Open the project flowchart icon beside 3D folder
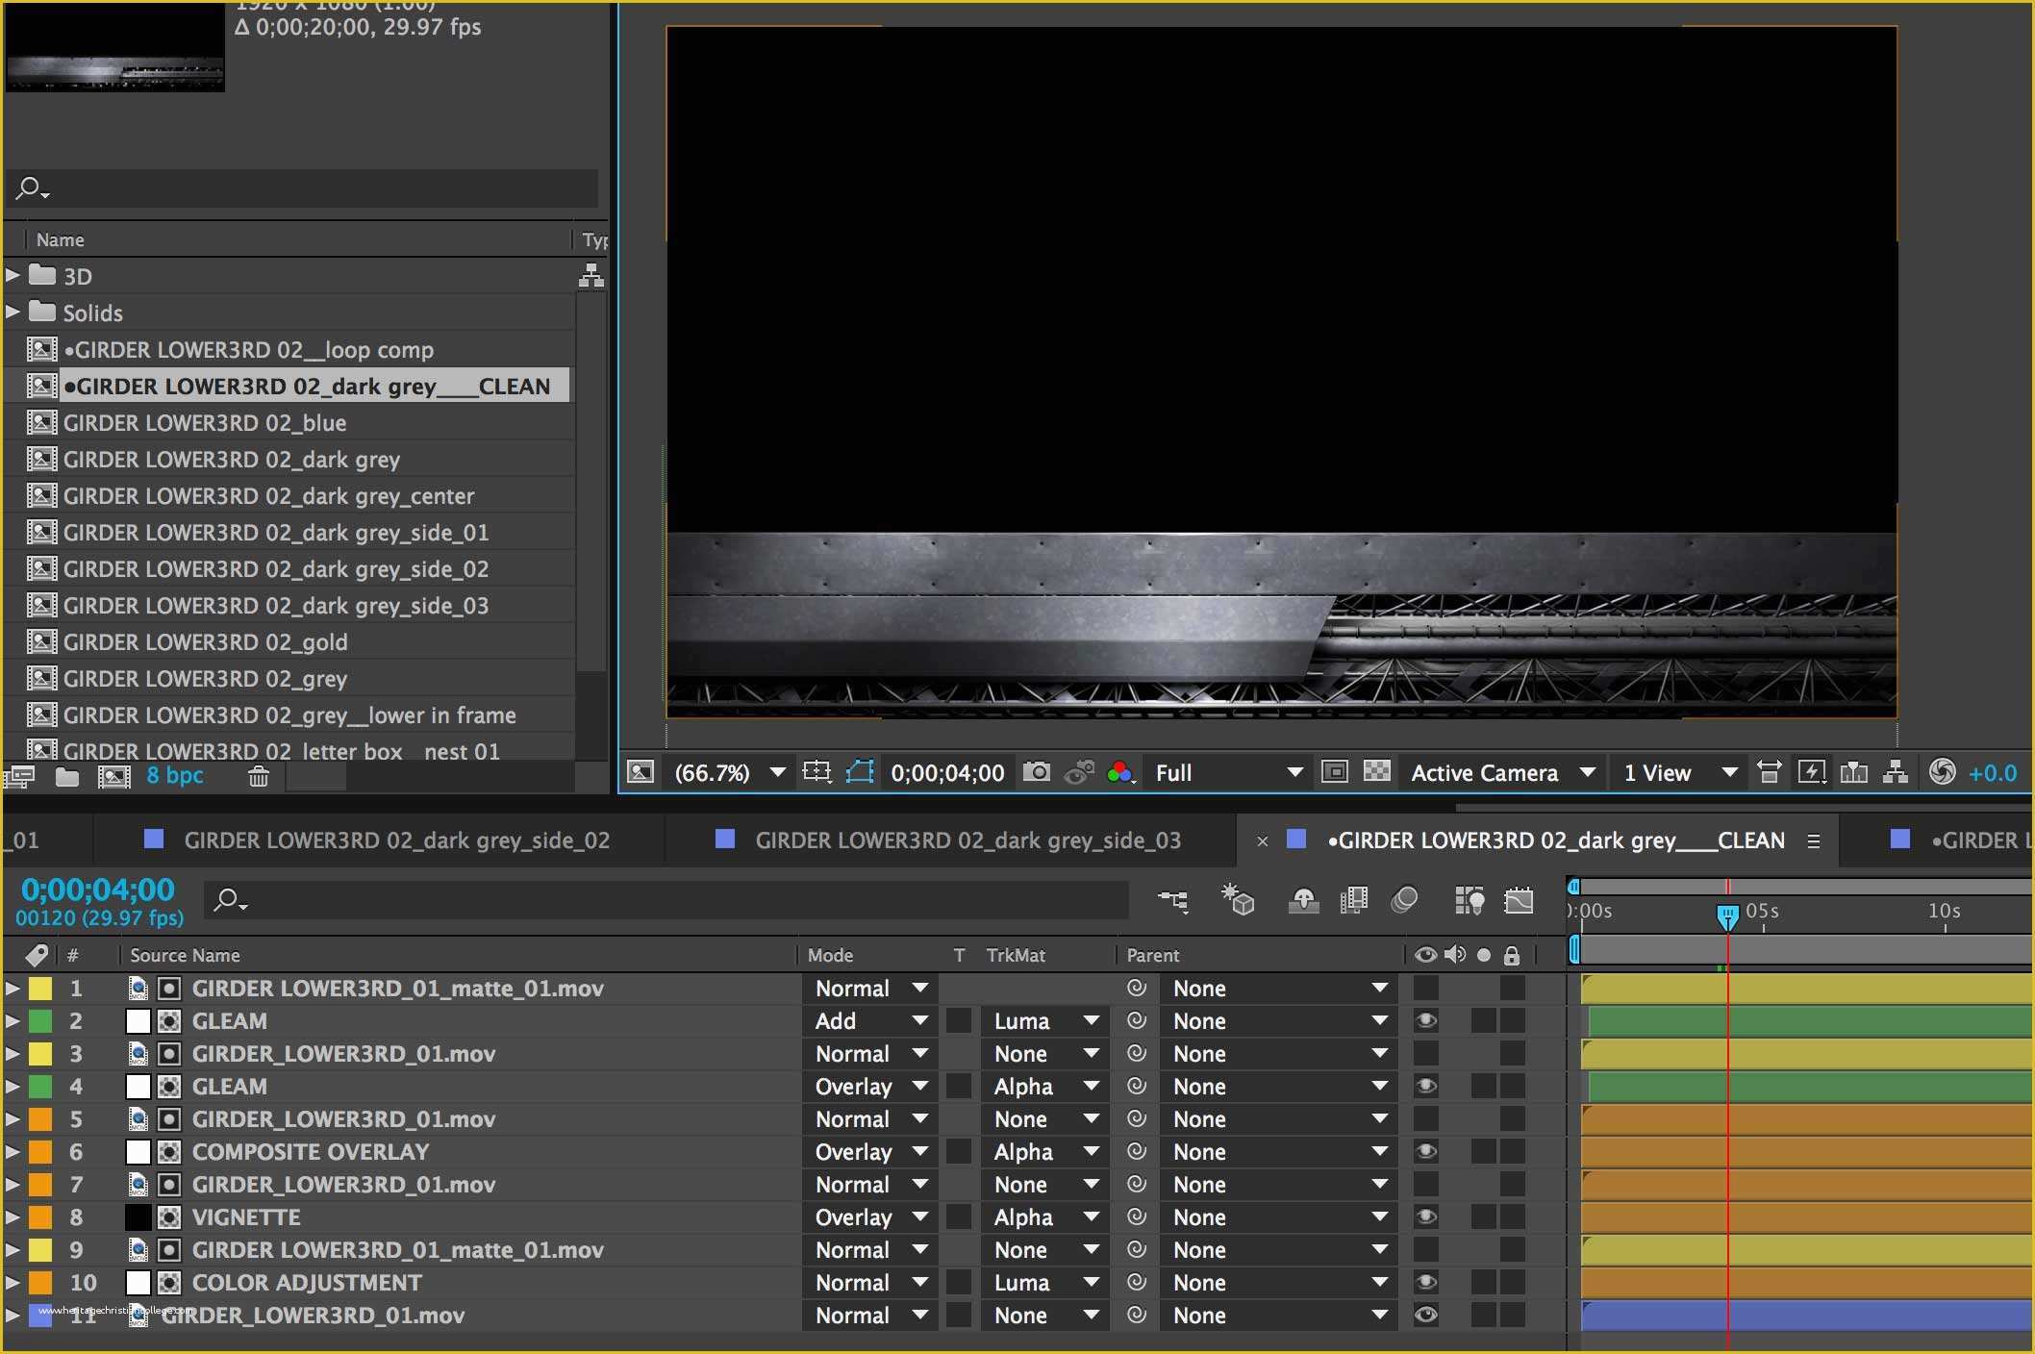Screen dimensions: 2035x1354 pyautogui.click(x=591, y=276)
